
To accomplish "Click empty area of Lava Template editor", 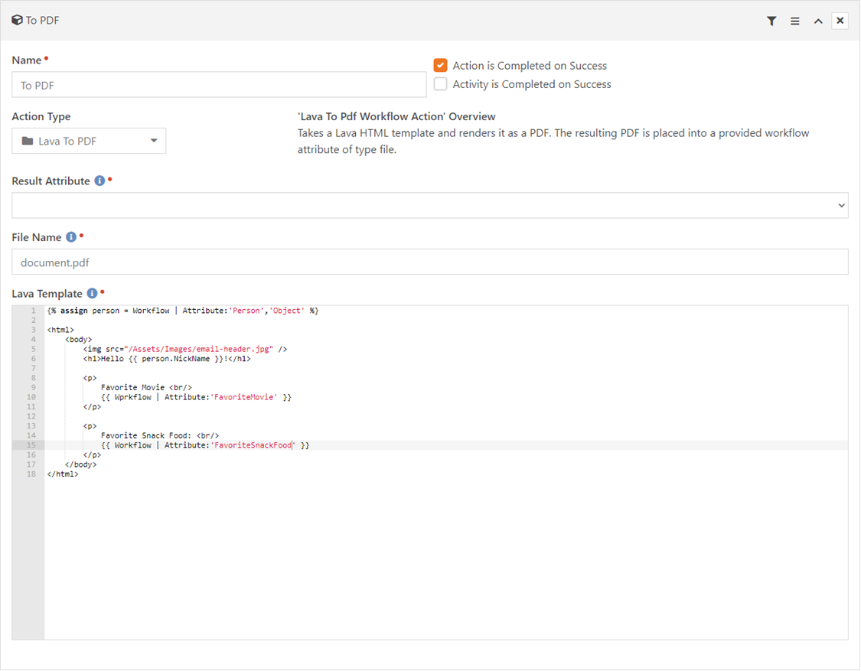I will tap(446, 557).
